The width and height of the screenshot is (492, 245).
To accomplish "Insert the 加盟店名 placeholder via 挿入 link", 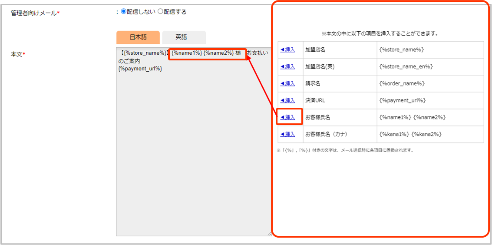I will tap(288, 50).
